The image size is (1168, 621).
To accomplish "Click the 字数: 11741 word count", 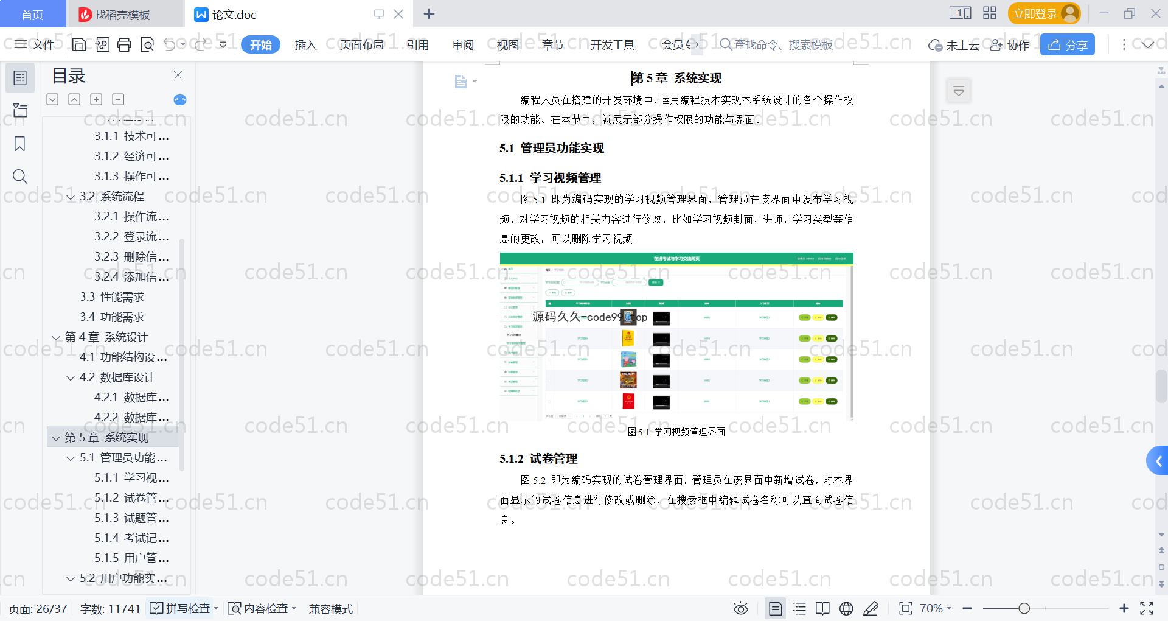I will tap(110, 609).
